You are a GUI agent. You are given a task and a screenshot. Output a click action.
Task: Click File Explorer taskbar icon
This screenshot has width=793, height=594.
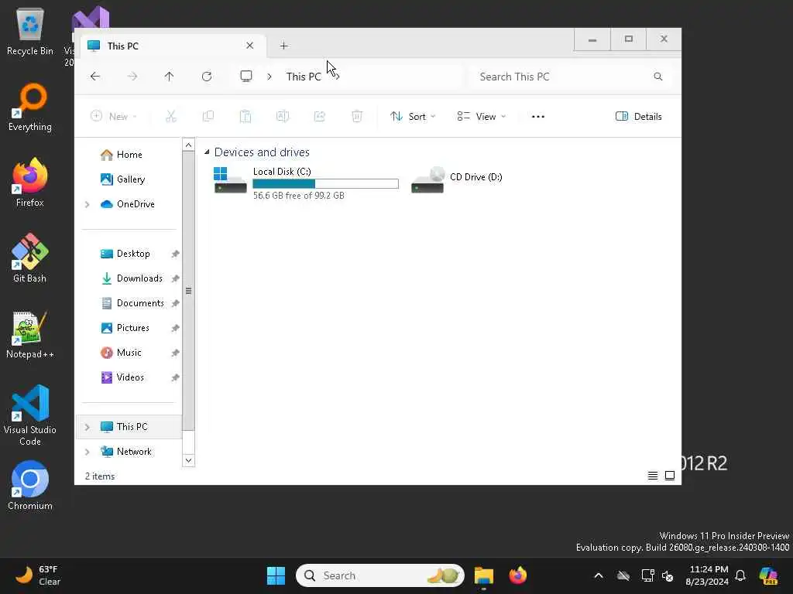pos(483,575)
